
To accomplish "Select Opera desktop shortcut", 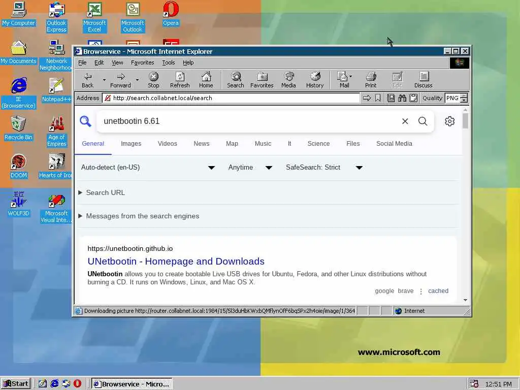I will pyautogui.click(x=171, y=14).
